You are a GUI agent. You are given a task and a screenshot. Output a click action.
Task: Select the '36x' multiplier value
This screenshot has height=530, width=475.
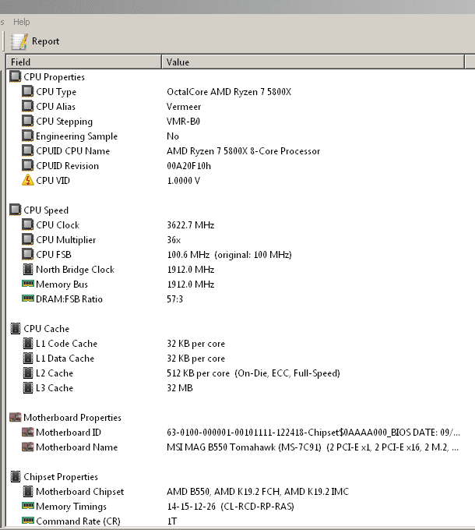coord(174,240)
